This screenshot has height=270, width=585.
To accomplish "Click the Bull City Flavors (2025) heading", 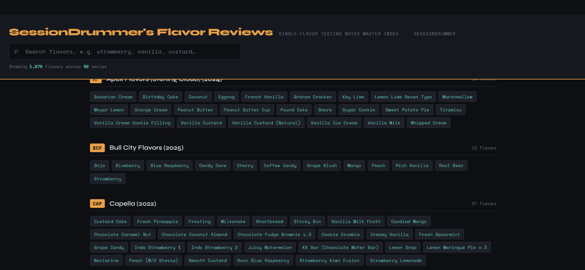I will coord(146,148).
